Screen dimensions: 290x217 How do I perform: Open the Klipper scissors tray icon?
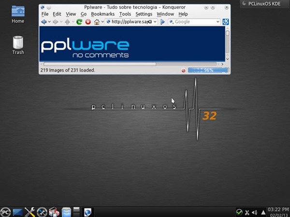click(247, 213)
